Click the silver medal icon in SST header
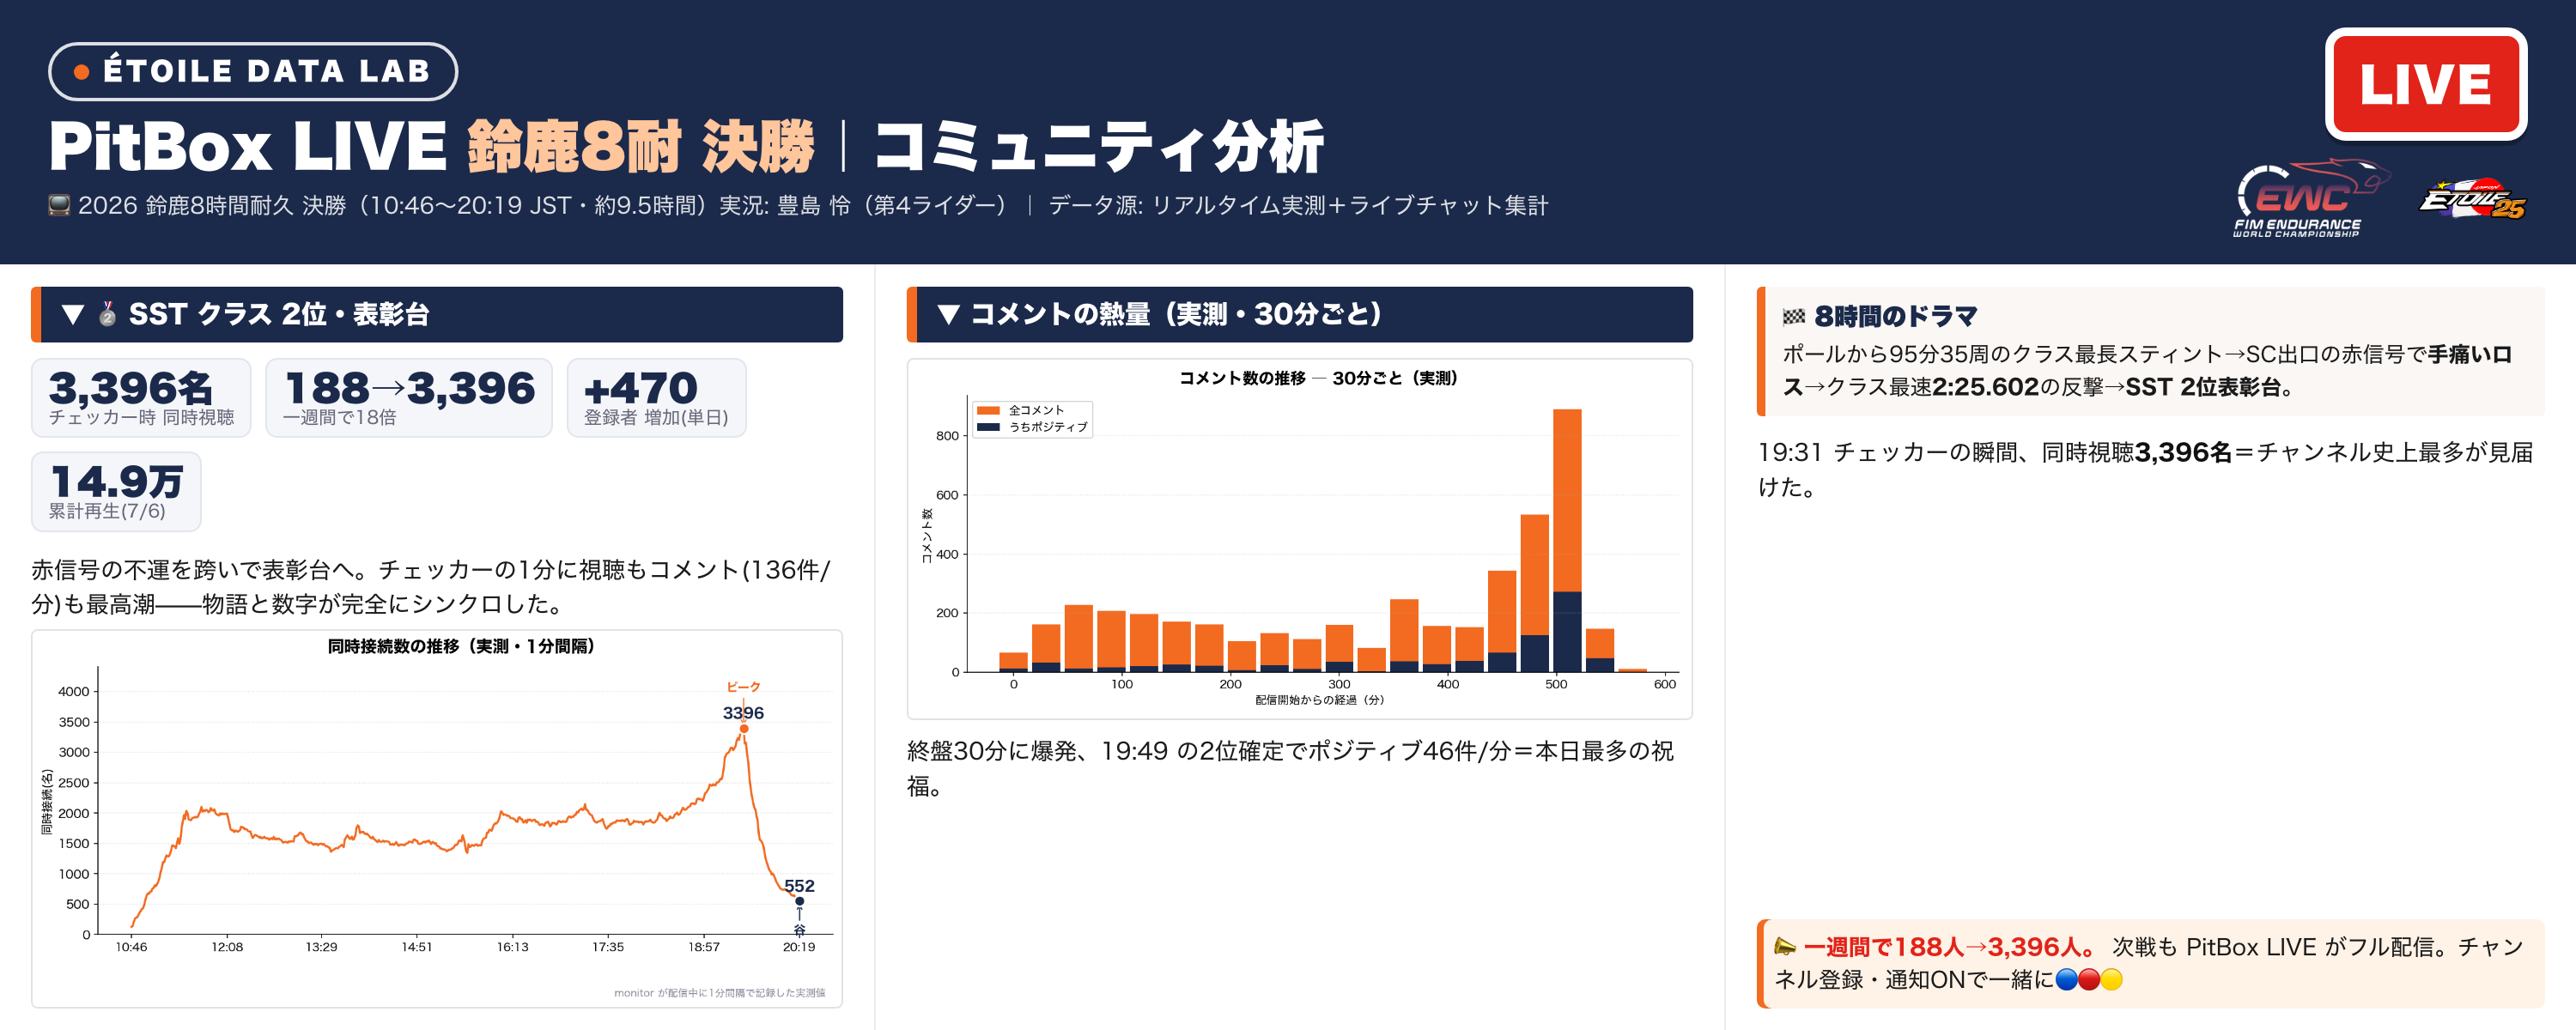The width and height of the screenshot is (2576, 1030). point(108,314)
